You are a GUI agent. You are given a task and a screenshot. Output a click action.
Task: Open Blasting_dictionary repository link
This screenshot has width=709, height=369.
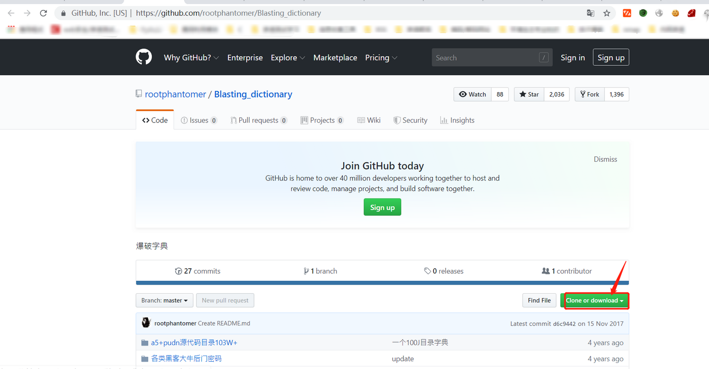click(253, 94)
